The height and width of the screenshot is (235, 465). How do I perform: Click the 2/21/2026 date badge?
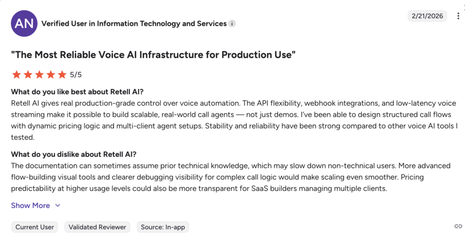(427, 16)
